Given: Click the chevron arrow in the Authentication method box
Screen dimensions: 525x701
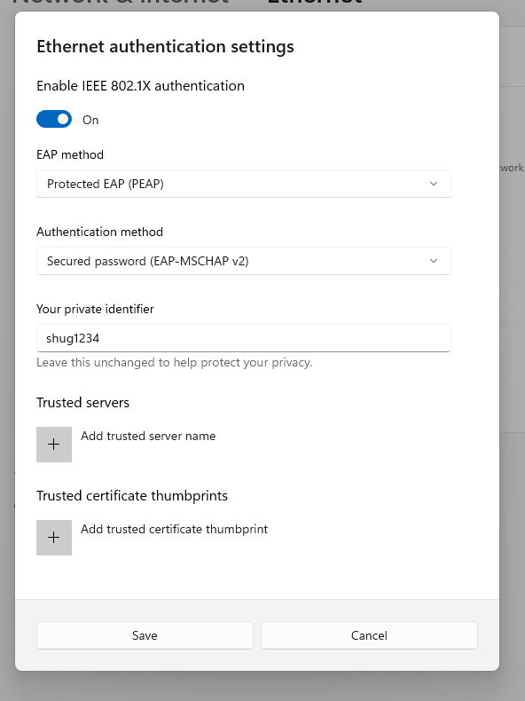Looking at the screenshot, I should point(434,261).
